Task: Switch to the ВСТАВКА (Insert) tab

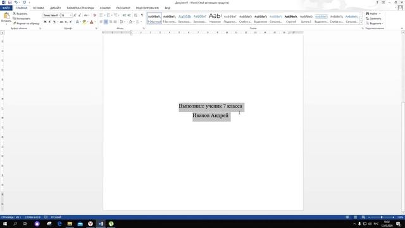Action: tap(39, 8)
